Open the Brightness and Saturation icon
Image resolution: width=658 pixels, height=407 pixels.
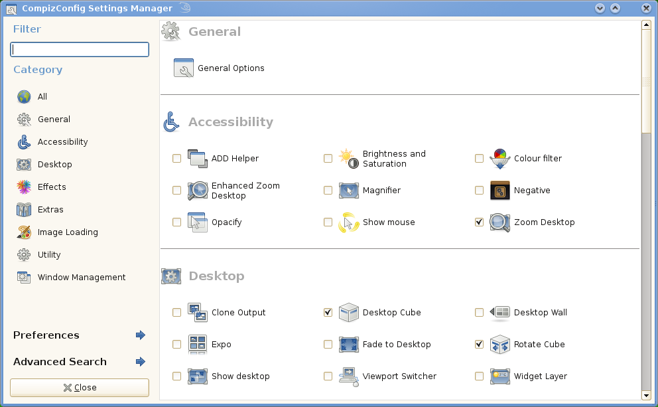(x=349, y=159)
